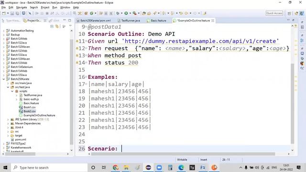
Task: Open the File menu
Action: pos(3,8)
